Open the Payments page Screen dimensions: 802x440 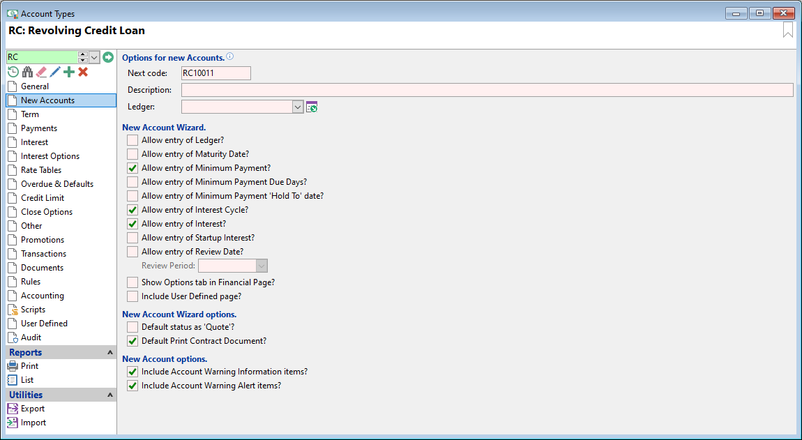[x=39, y=128]
